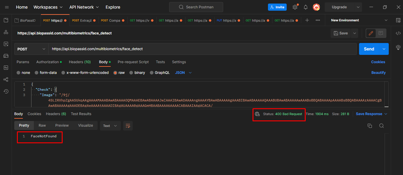This screenshot has height=175, width=403.
Task: Open Environments in the sidebar
Action: [6, 44]
